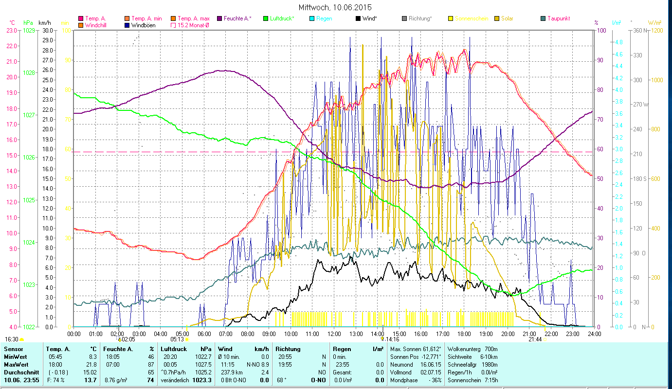The image size is (672, 389).
Task: Click the Max. Sonnen 61,612° entry
Action: (416, 349)
